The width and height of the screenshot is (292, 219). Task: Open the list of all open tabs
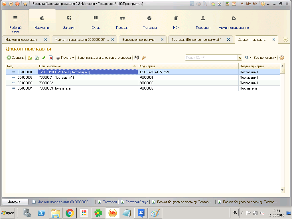coord(285,39)
